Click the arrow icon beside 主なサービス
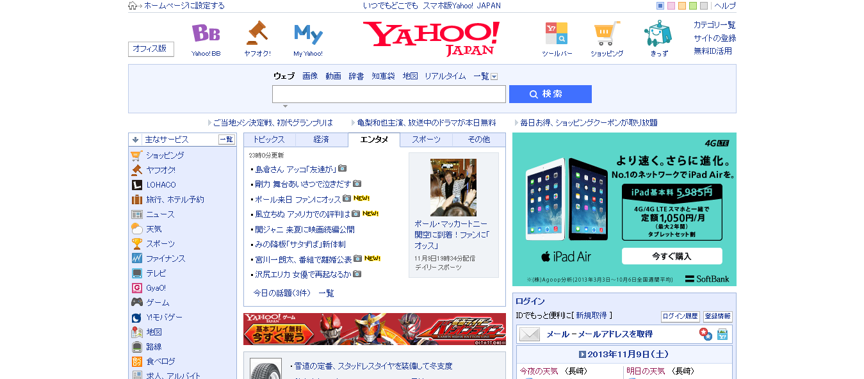 coord(136,140)
